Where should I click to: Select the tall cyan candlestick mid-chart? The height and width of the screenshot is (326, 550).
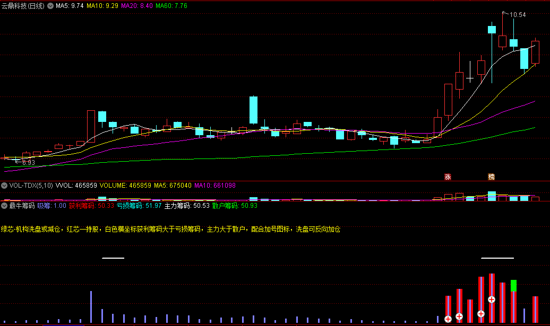(253, 110)
